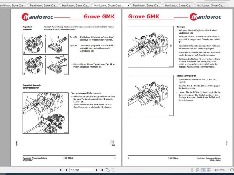The width and height of the screenshot is (234, 175).
Task: Click the greyed-out next view icon
Action: point(113,170)
